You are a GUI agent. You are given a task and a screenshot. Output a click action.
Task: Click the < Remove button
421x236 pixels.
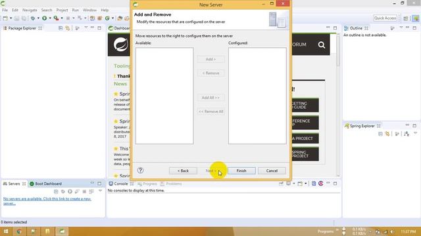click(210, 73)
